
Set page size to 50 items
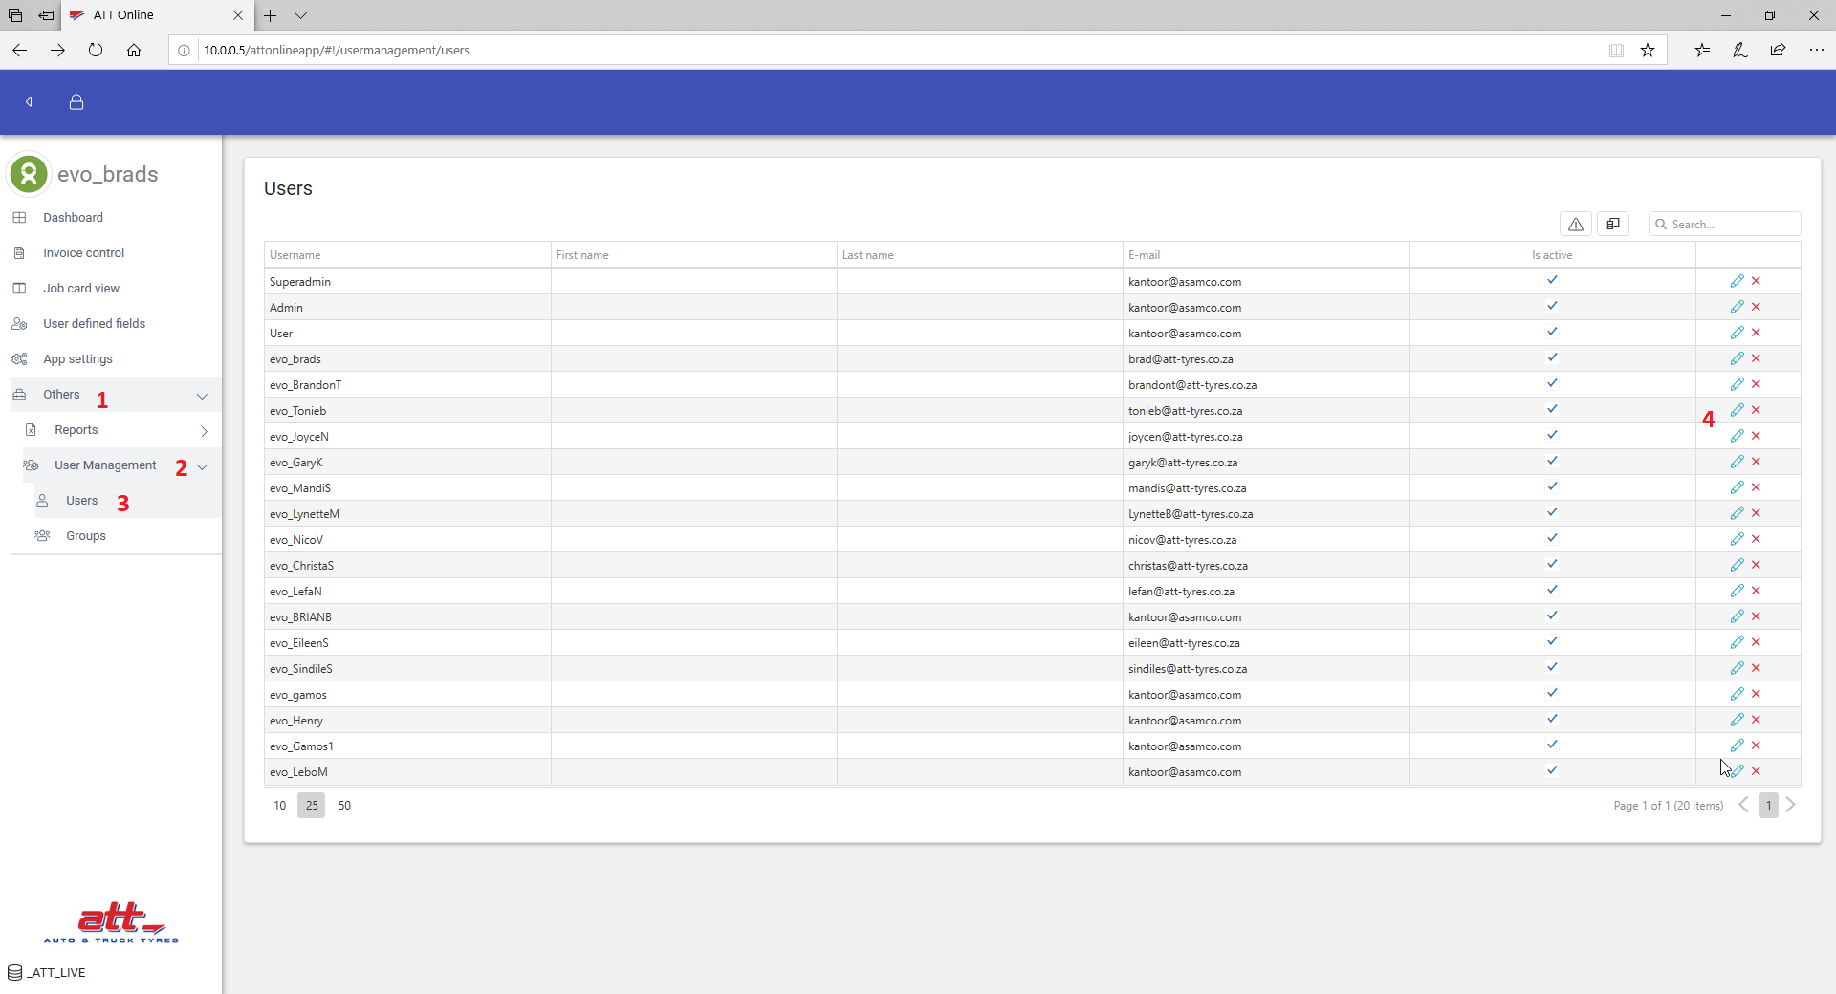344,806
